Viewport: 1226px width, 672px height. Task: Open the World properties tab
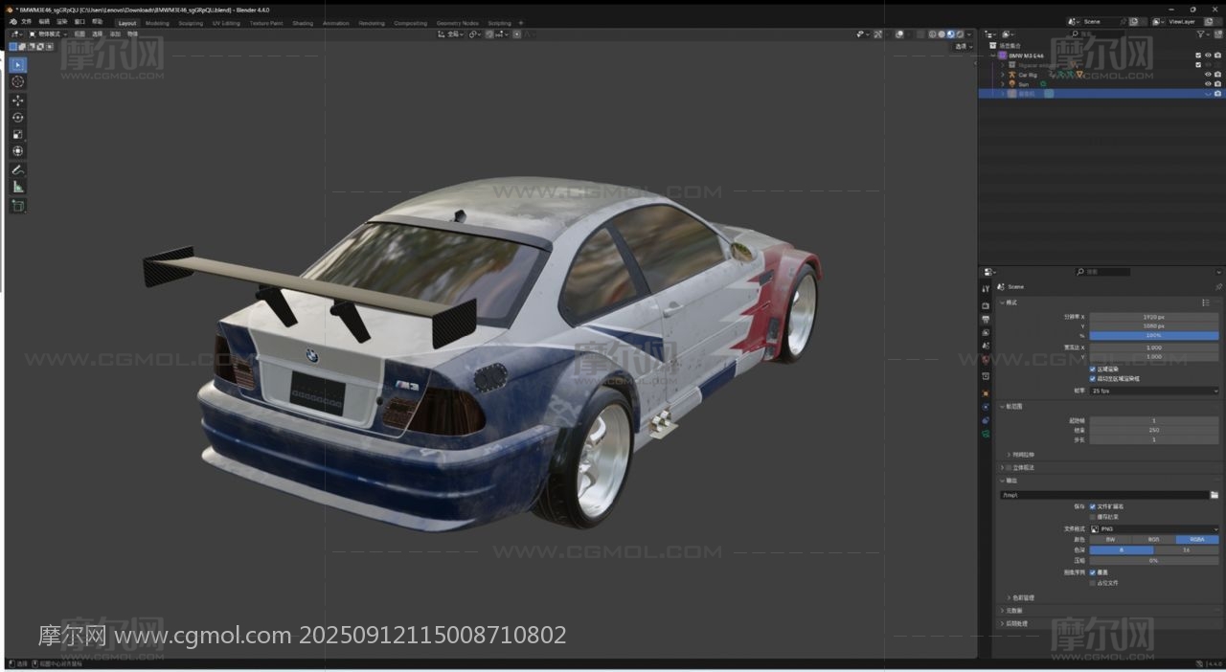point(986,360)
